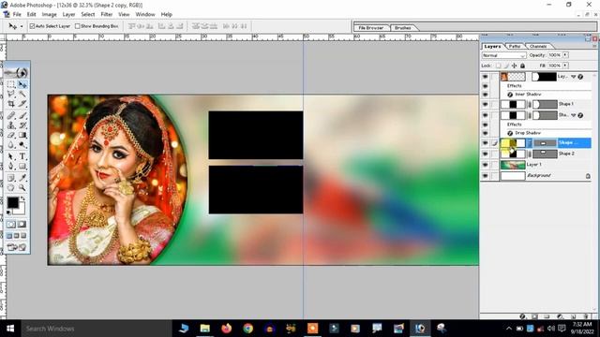This screenshot has height=337, width=600.
Task: Toggle lock all padlock in Layers
Action: pyautogui.click(x=523, y=66)
